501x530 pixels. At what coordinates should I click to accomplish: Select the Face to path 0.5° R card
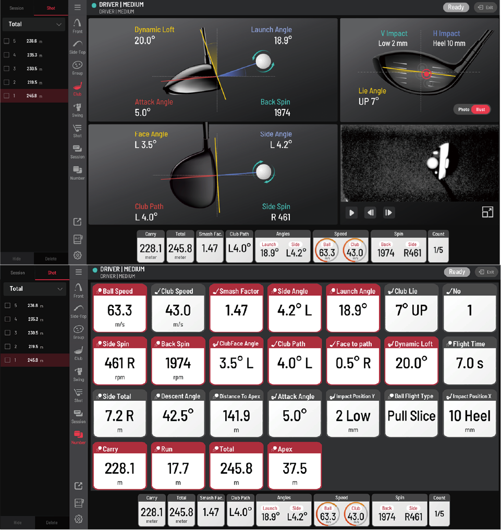click(353, 361)
